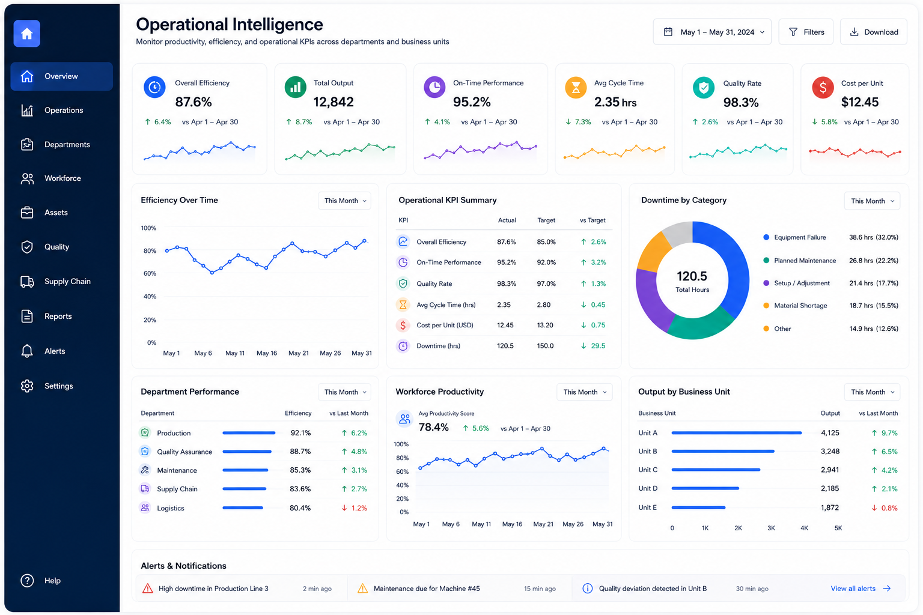923x615 pixels.
Task: Click the Total Output 12,842 value
Action: coord(334,102)
